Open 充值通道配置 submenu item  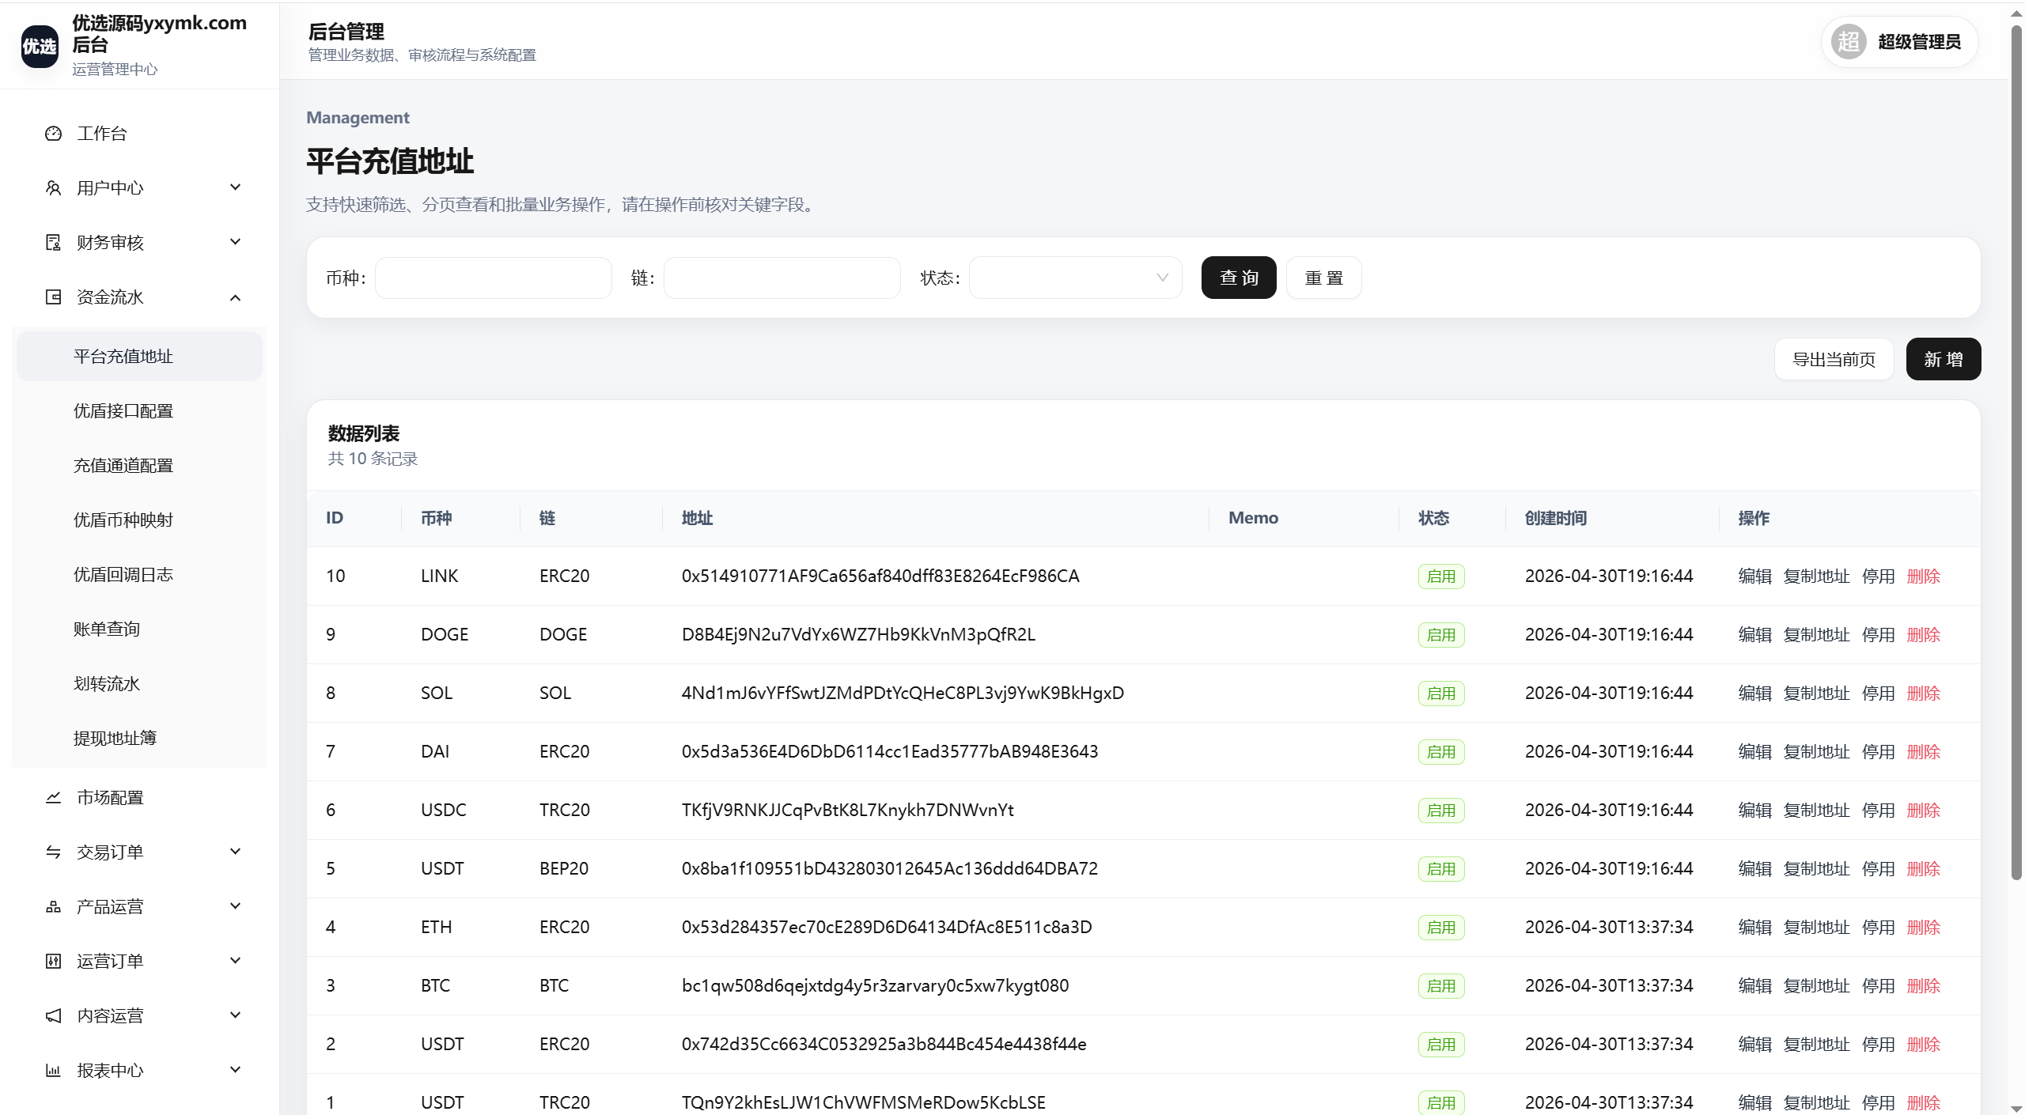(x=140, y=466)
